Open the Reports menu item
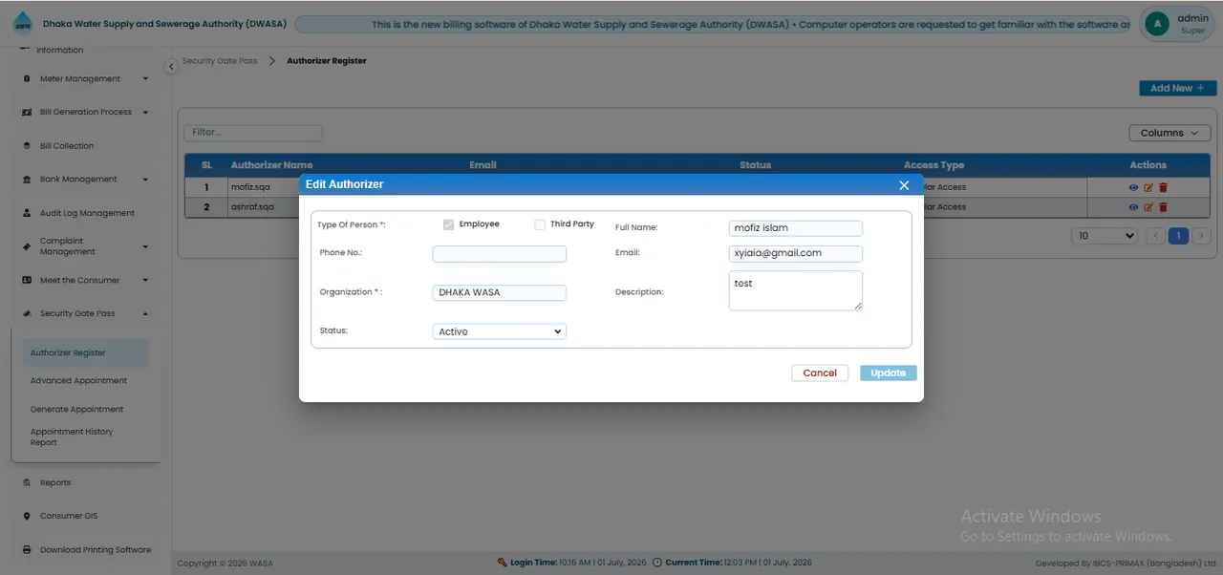 [55, 483]
